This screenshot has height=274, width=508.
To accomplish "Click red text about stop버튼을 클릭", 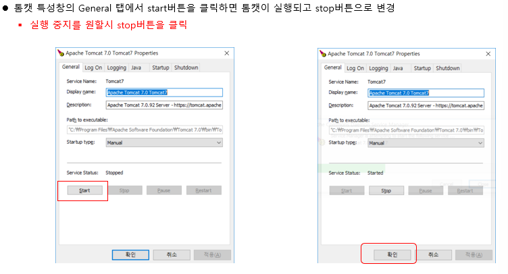I will click(109, 25).
